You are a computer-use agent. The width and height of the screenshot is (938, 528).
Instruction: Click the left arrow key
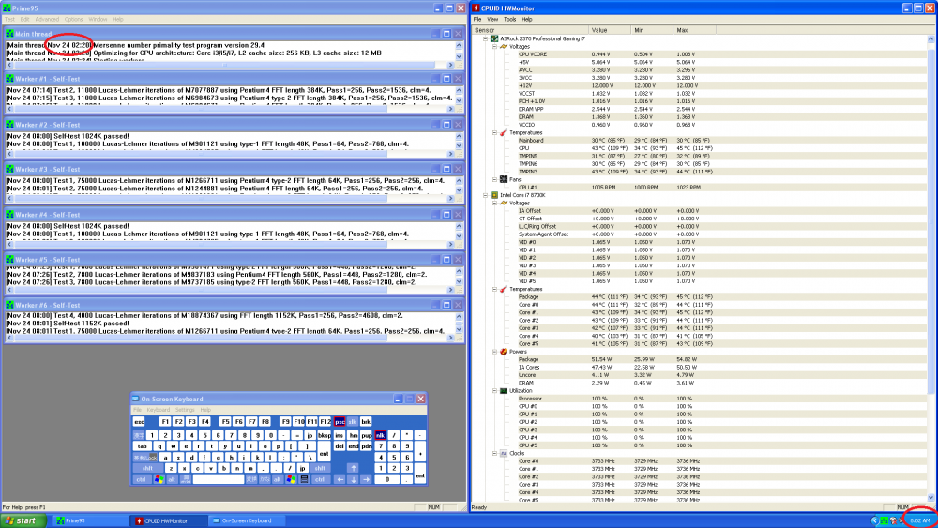[x=340, y=479]
